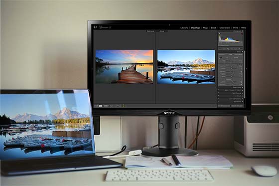
Task: Select the Reference view icon in bottom toolbar
Action: tap(100, 106)
